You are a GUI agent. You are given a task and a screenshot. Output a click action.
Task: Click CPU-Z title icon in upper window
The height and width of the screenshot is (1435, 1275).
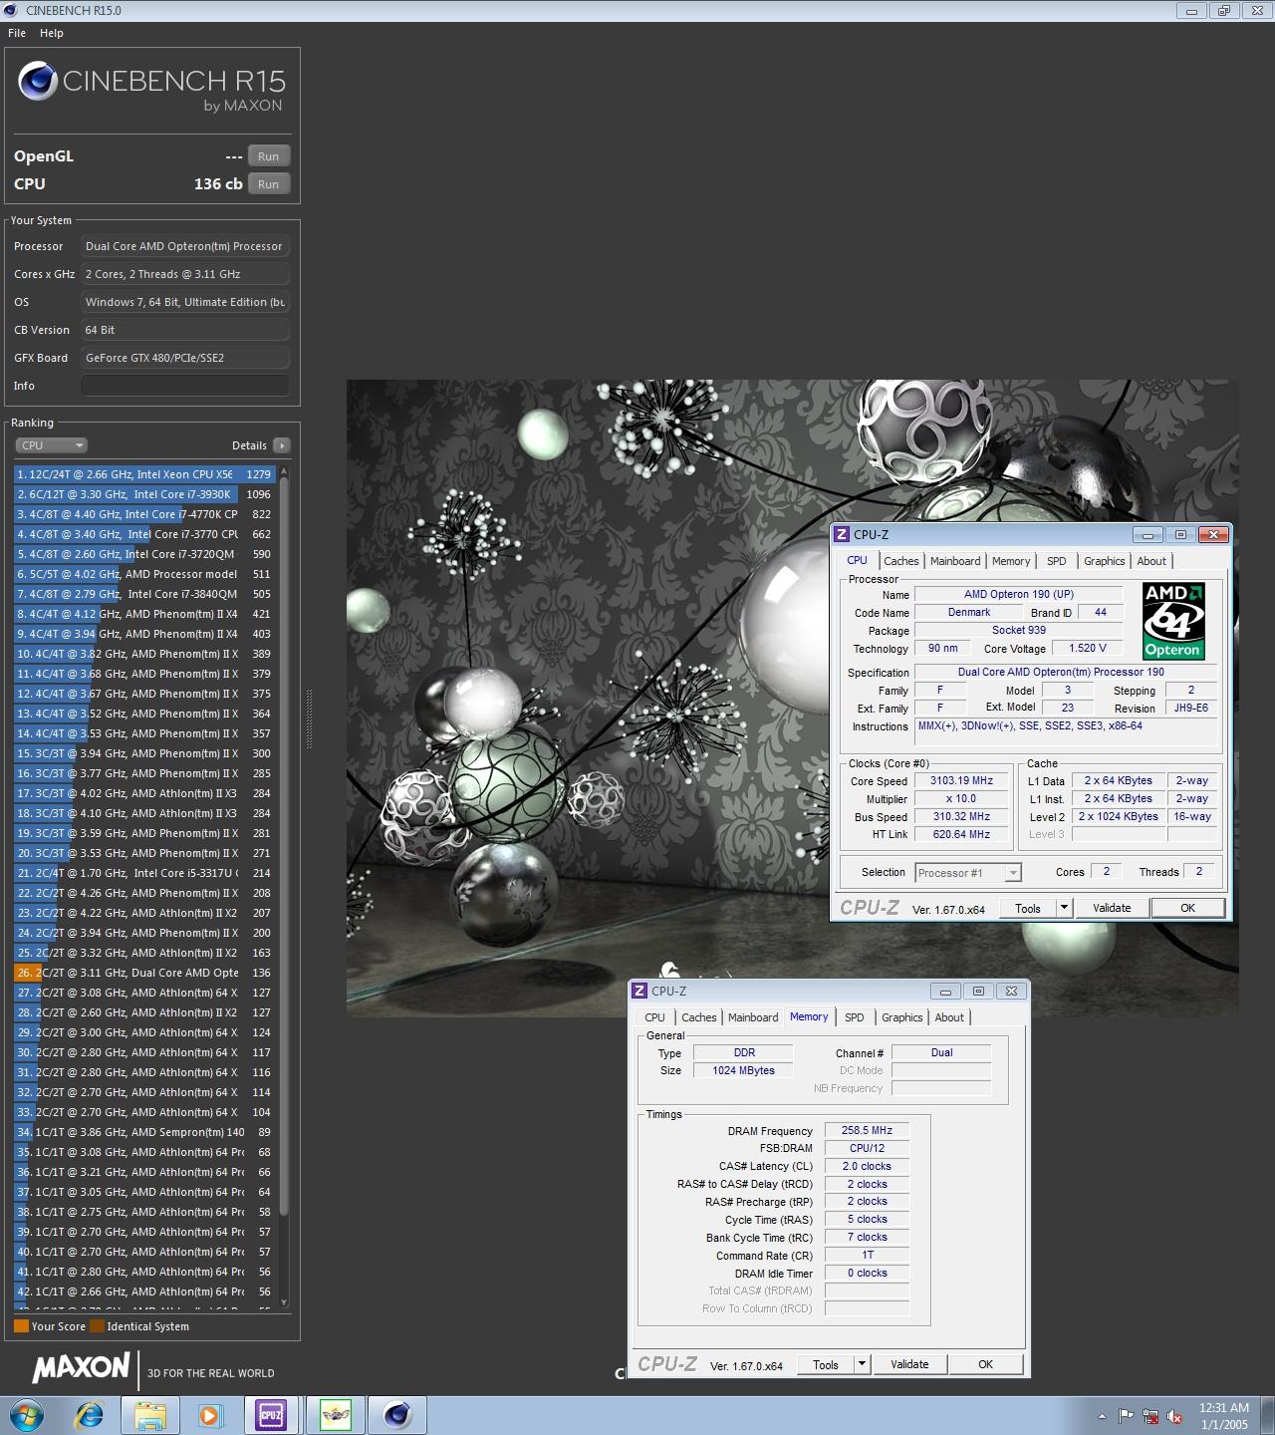point(842,535)
